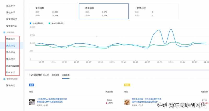Select 竞店对比 in the sidebar
The width and height of the screenshot is (209, 111).
point(10,45)
